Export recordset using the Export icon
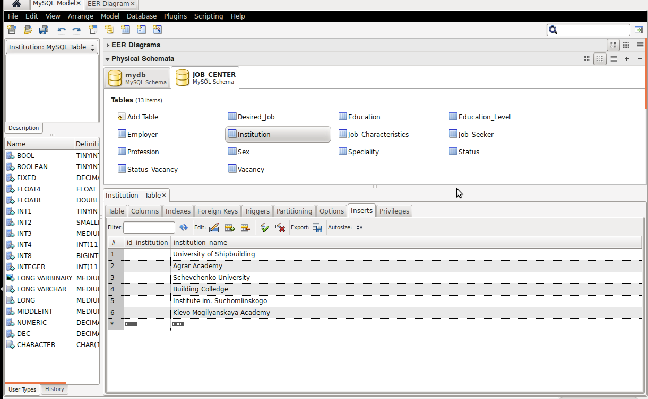This screenshot has width=648, height=399. pos(317,228)
